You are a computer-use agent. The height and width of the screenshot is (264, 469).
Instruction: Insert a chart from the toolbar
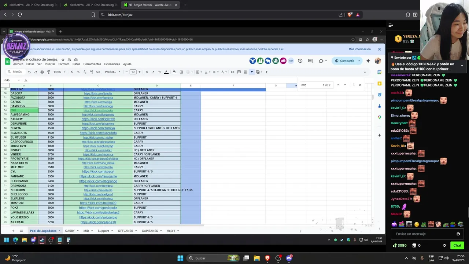245,72
